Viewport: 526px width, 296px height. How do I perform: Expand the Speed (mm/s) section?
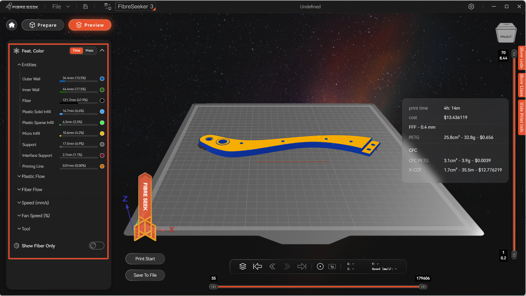point(33,203)
